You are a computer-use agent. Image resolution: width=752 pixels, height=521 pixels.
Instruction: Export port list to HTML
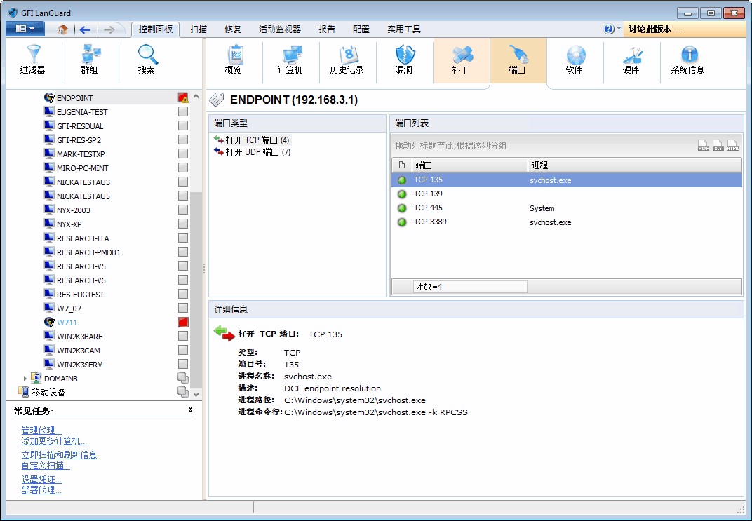pos(733,145)
